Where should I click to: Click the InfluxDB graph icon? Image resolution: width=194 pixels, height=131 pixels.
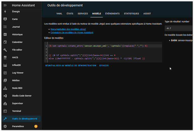coord(5,65)
